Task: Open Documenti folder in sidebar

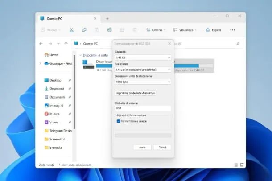Action: [x=55, y=97]
